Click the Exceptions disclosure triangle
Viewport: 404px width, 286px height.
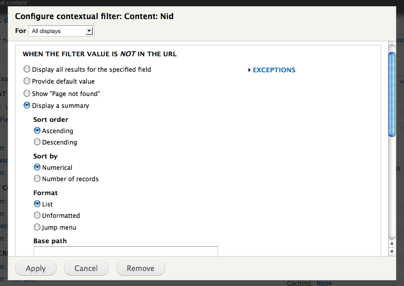pos(250,70)
